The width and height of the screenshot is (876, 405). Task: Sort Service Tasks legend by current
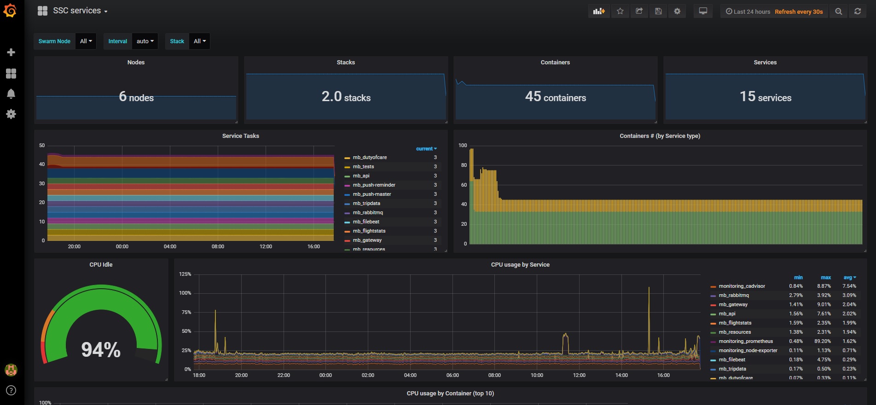(426, 148)
